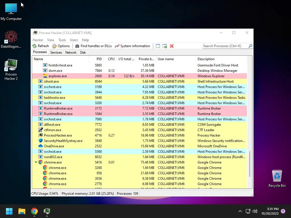The image size is (291, 218).
Task: Click the rundll32.exe process icon
Action: pyautogui.click(x=40, y=157)
